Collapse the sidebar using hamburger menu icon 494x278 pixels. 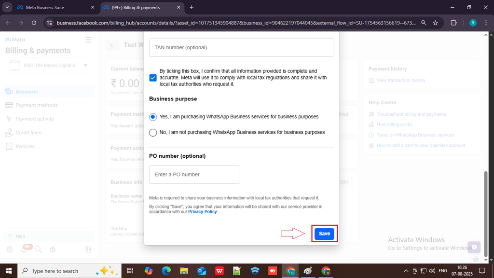pyautogui.click(x=89, y=40)
